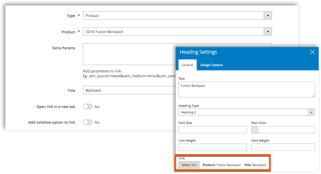Click the Heading Settings title text
321x174 pixels.
pyautogui.click(x=198, y=52)
